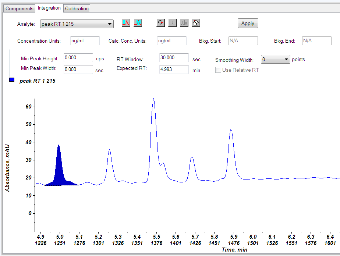
Task: Open the Analyte dropdown list
Action: [77, 24]
